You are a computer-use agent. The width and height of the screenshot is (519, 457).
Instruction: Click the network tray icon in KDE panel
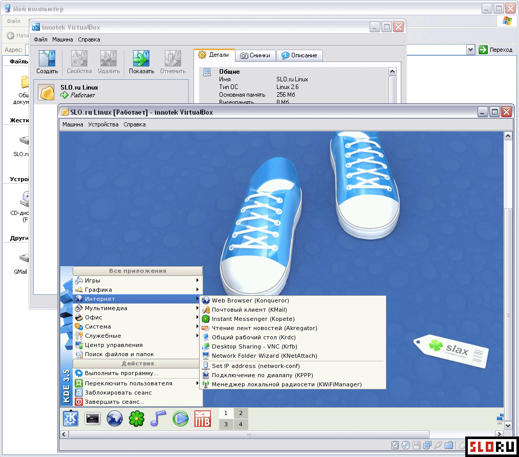(x=500, y=419)
